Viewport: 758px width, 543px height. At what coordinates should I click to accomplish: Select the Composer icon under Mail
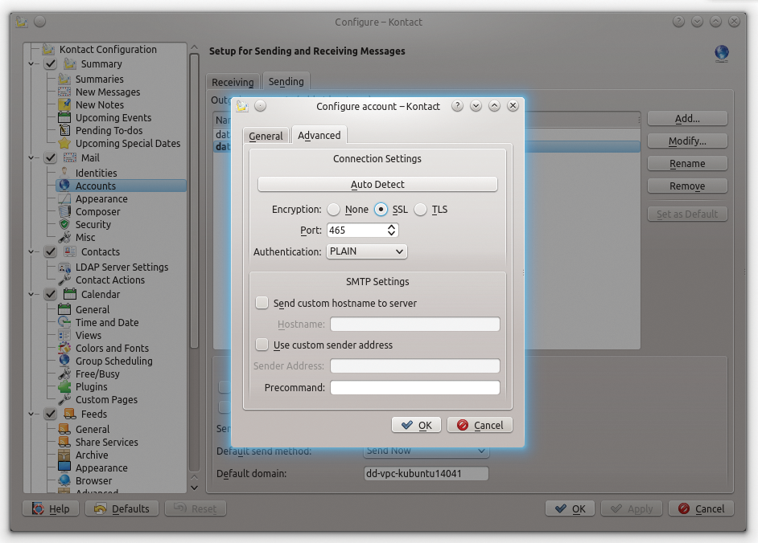pyautogui.click(x=64, y=212)
